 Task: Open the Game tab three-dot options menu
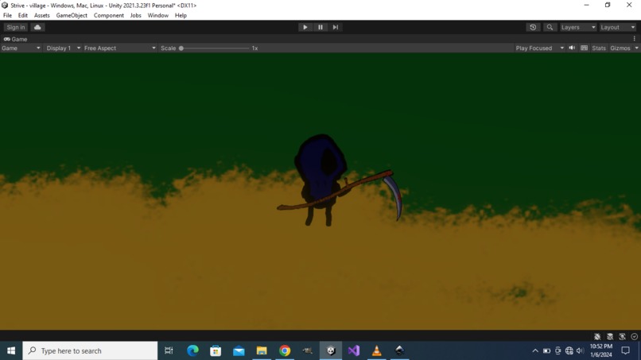(x=635, y=39)
